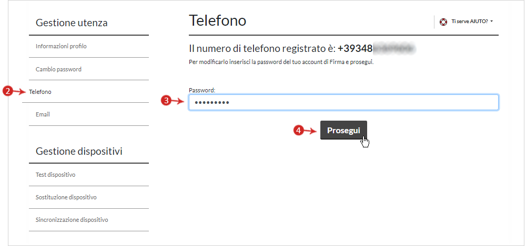Select Telefono in the sidebar

pyautogui.click(x=41, y=92)
